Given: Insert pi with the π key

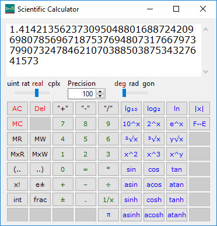Looking at the screenshot, I should [108, 215].
